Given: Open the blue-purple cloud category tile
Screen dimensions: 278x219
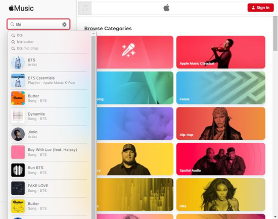Looking at the screenshot, I should coord(135,124).
